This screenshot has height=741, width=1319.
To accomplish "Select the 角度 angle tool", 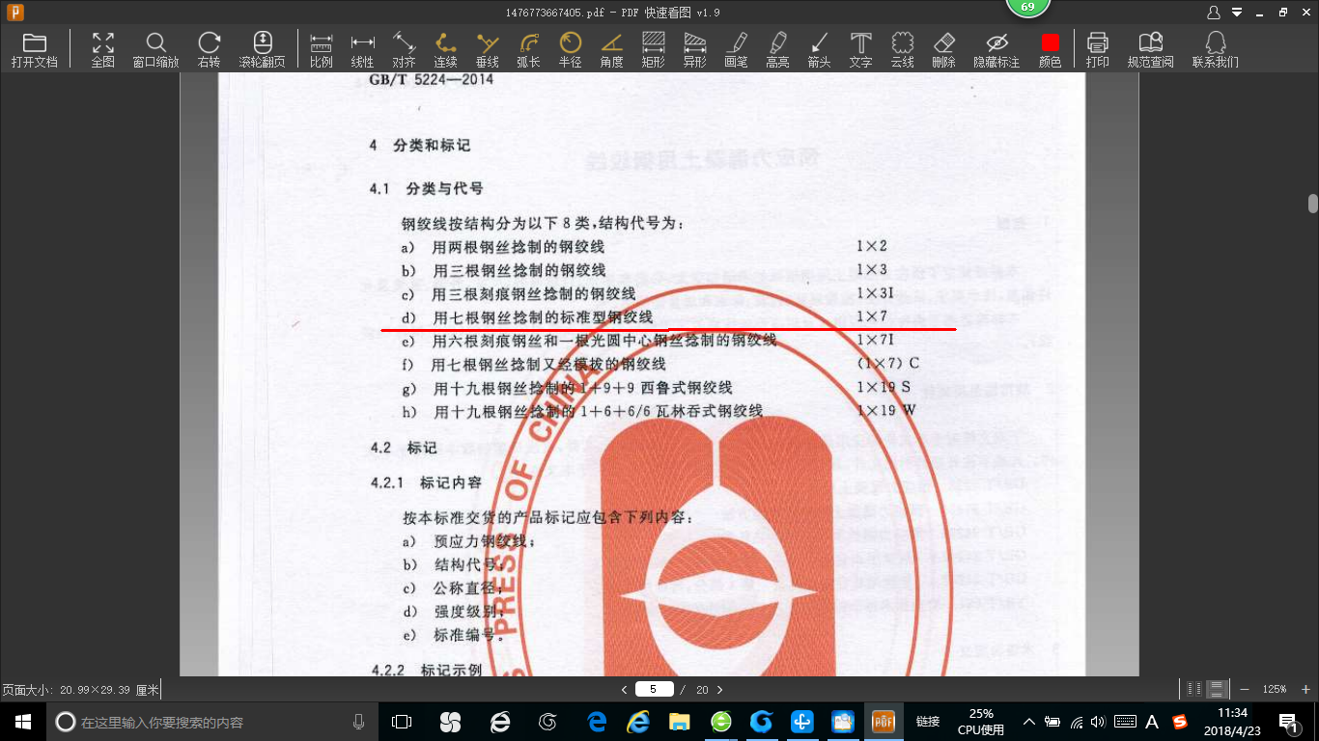I will (x=611, y=50).
